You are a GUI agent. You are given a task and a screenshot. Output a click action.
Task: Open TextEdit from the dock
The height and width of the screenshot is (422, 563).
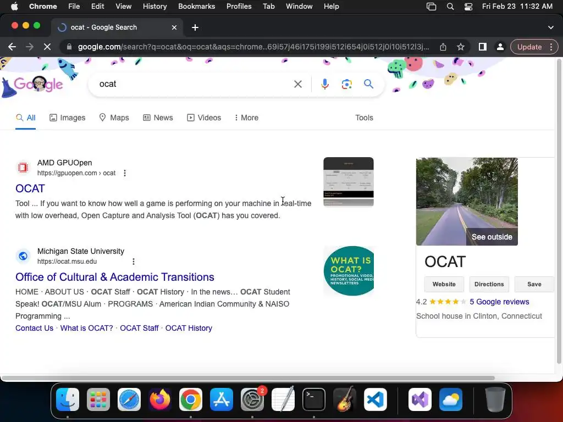283,399
